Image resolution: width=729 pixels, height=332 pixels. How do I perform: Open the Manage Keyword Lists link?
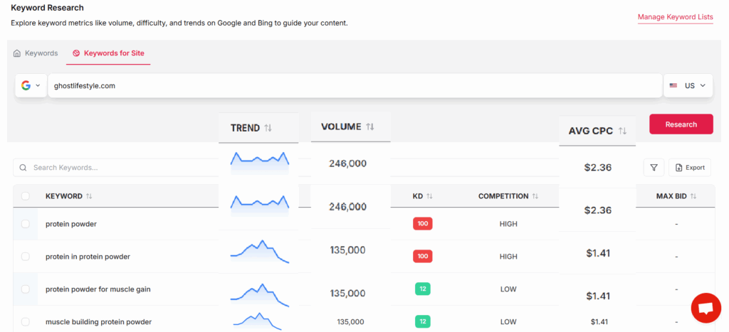point(675,17)
